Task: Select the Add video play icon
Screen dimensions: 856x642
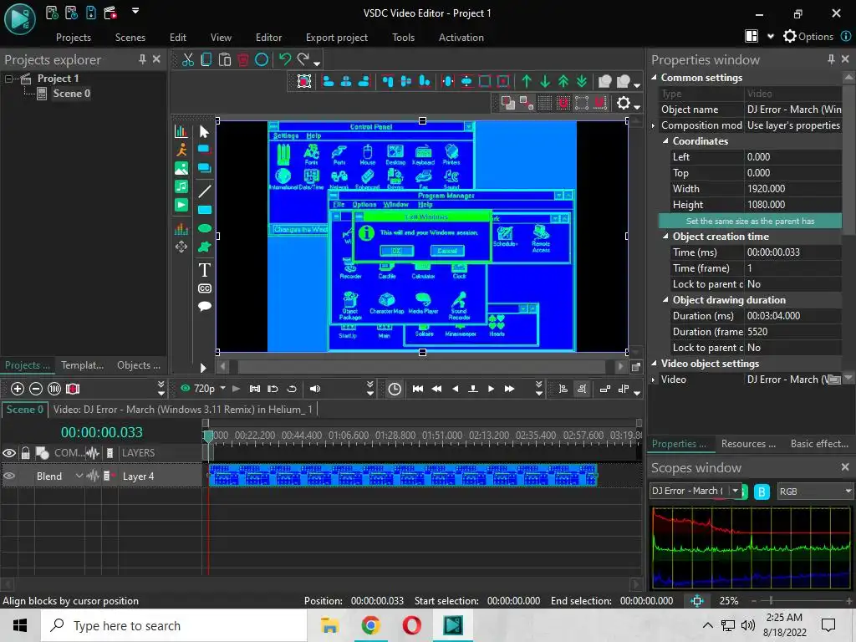Action: (x=181, y=206)
